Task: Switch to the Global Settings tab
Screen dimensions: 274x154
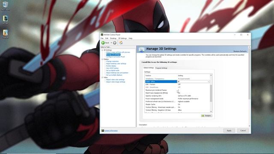Action: coord(149,68)
